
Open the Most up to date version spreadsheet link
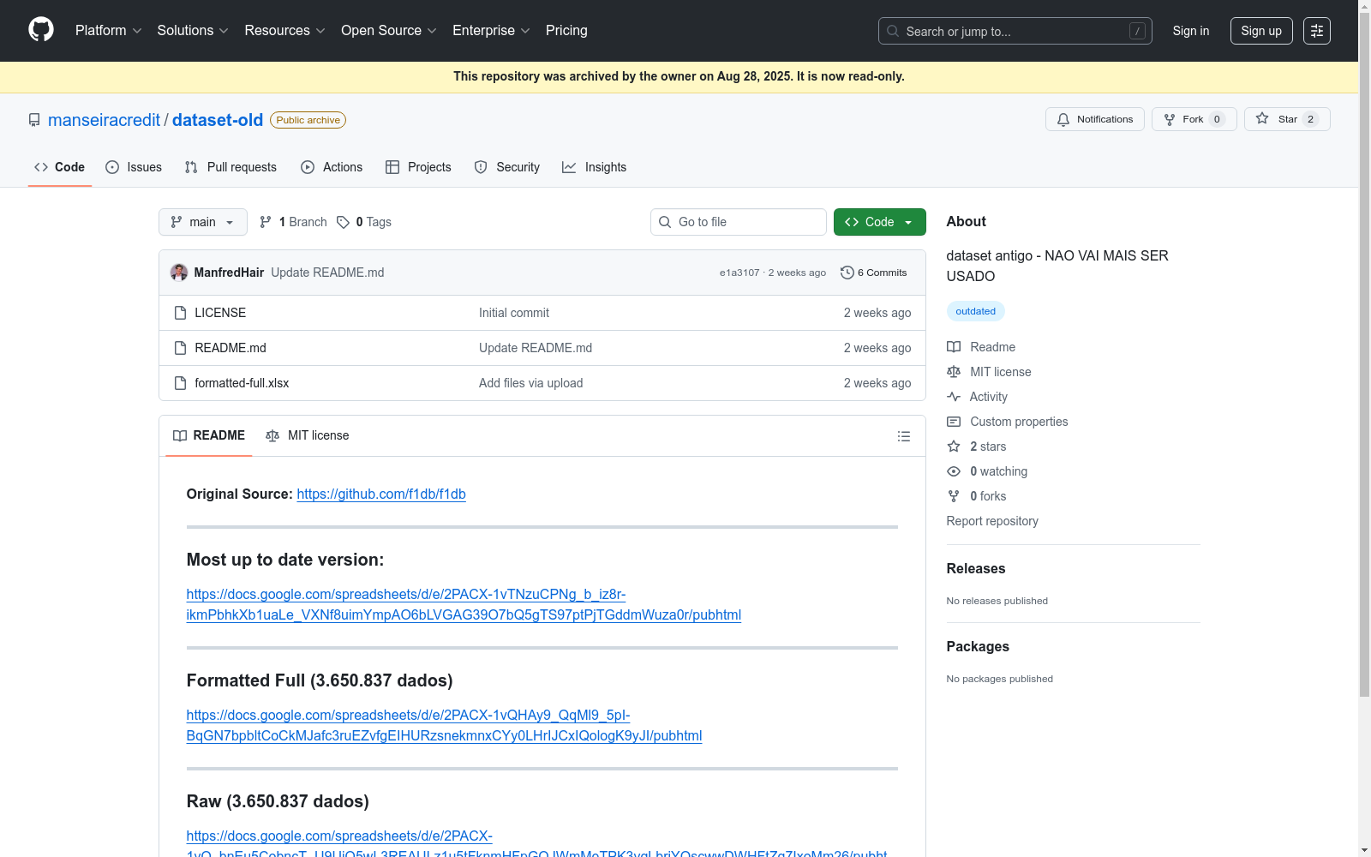click(464, 604)
